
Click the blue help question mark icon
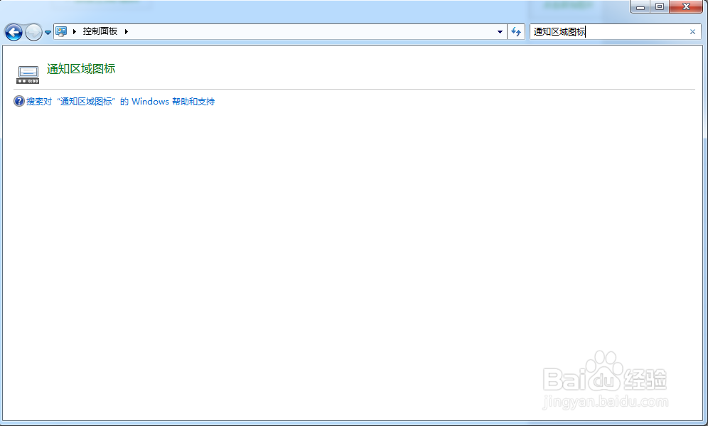19,101
